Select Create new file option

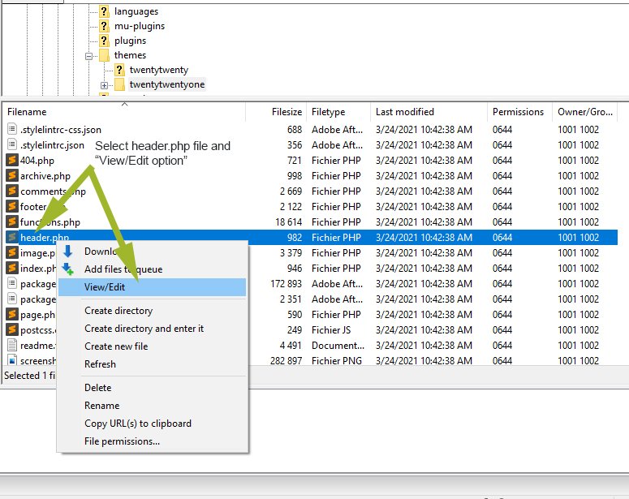[116, 346]
